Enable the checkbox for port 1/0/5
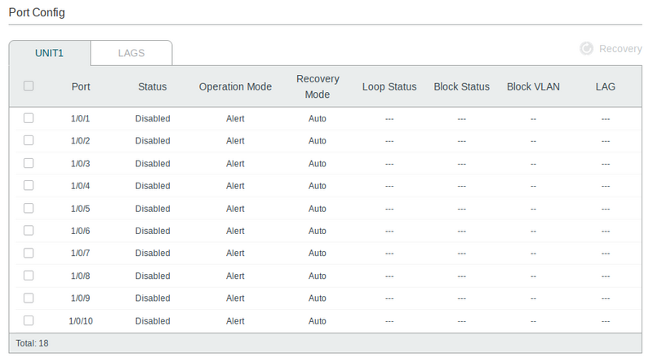653x362 pixels. tap(29, 208)
